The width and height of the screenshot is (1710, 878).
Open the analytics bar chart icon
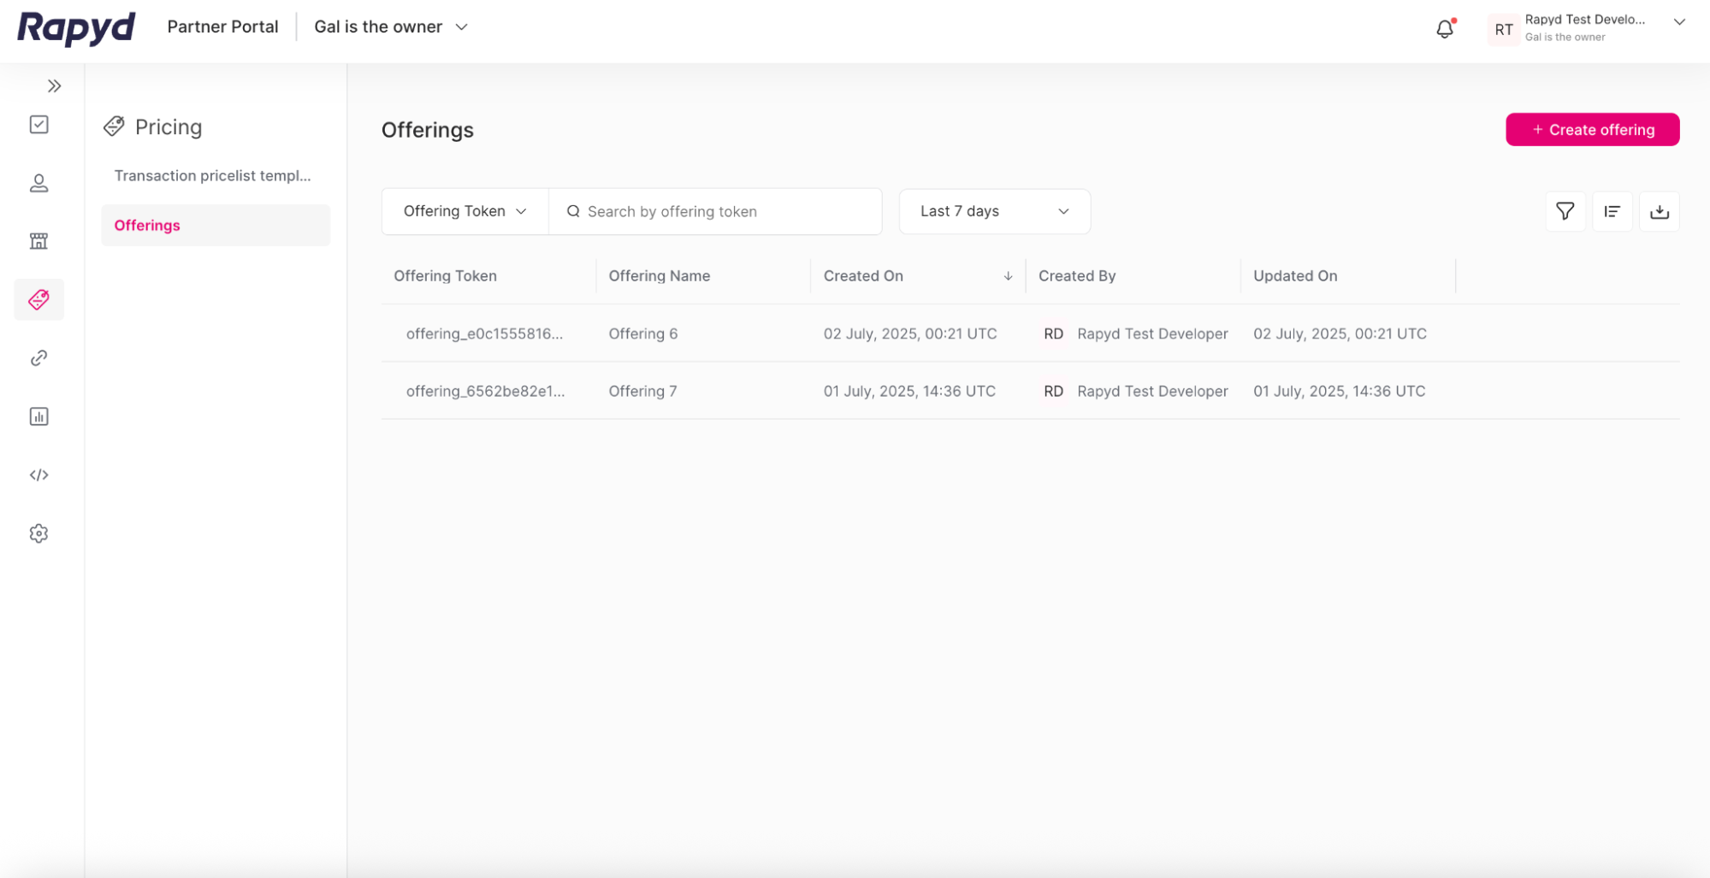38,416
